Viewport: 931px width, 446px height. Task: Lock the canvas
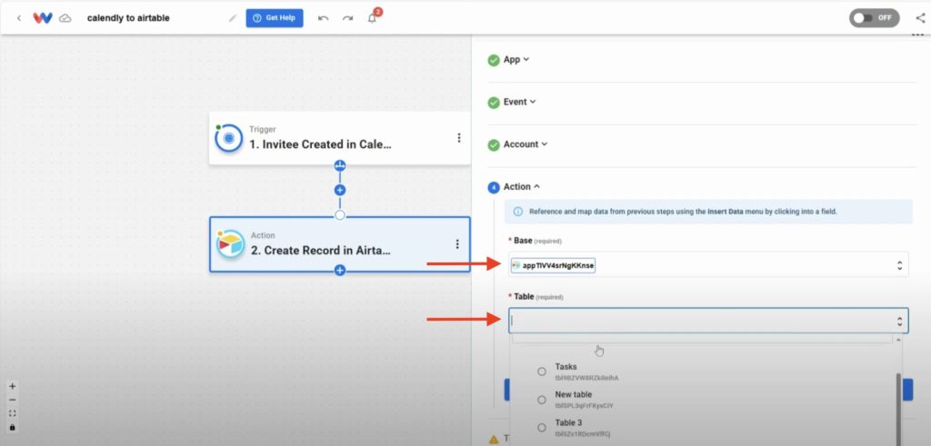click(13, 427)
